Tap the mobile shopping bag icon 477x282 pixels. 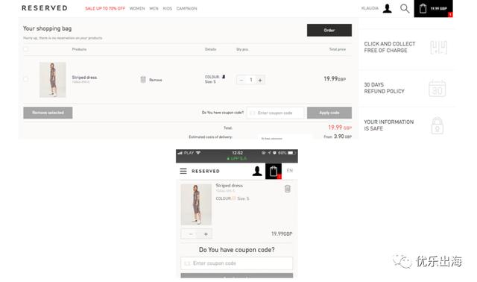point(274,171)
